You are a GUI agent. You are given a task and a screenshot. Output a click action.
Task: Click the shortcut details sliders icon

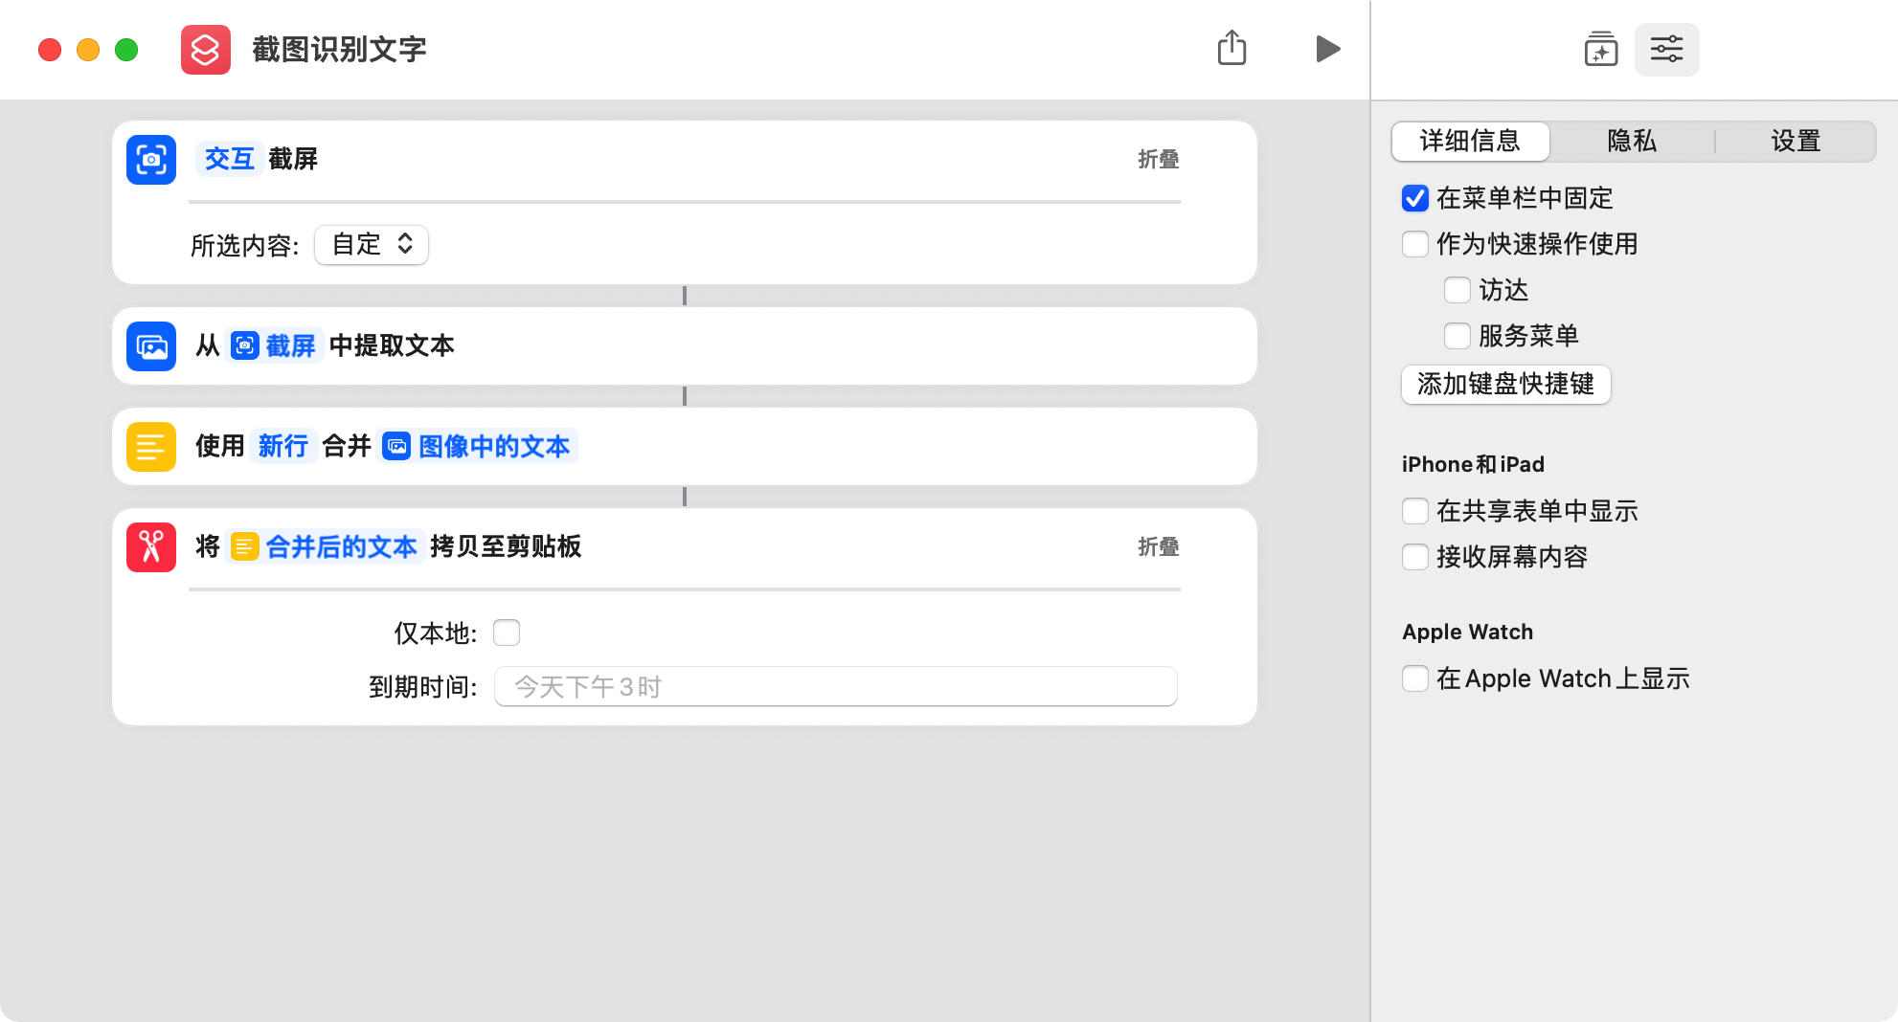pyautogui.click(x=1666, y=49)
